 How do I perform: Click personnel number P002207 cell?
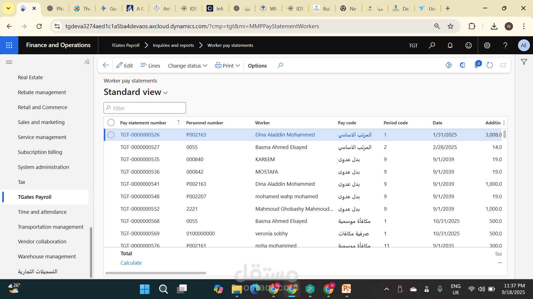click(x=196, y=197)
